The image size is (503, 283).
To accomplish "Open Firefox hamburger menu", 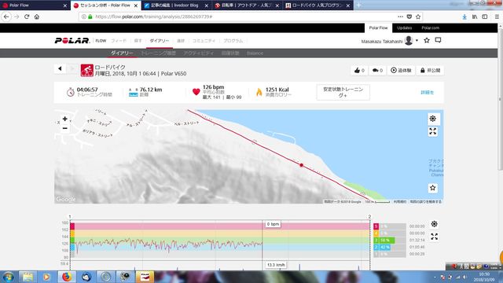I will click(x=497, y=17).
